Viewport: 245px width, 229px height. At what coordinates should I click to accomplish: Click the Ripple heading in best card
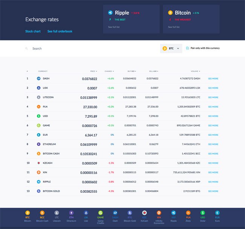[x=122, y=13]
